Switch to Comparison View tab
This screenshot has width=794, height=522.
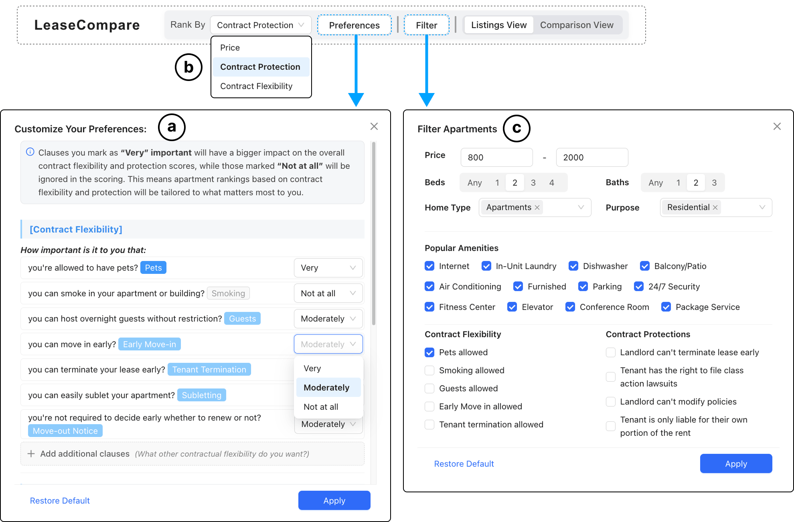tap(576, 25)
